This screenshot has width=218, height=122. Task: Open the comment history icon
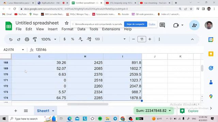coord(162,25)
